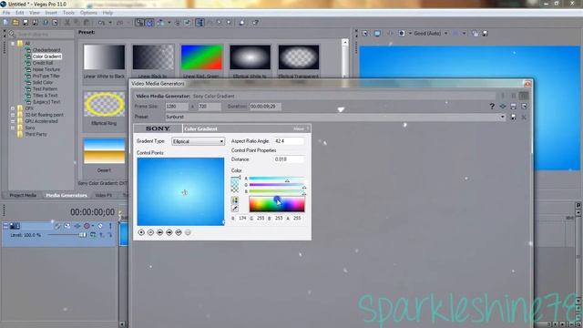The image size is (583, 328).
Task: Open the Tools menu
Action: pos(68,13)
